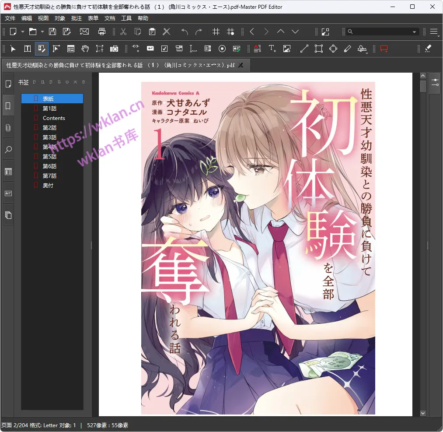Open the Search side panel

point(8,150)
